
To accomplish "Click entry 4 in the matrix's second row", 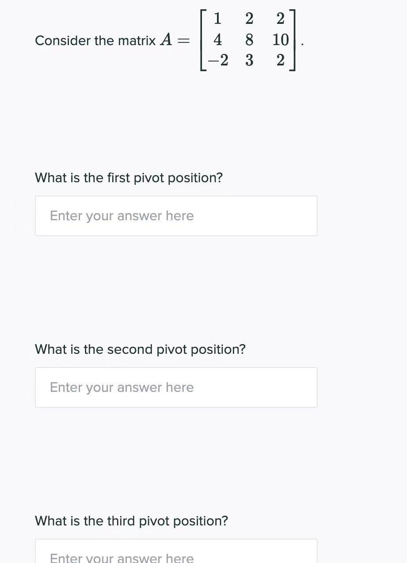I will tap(217, 40).
